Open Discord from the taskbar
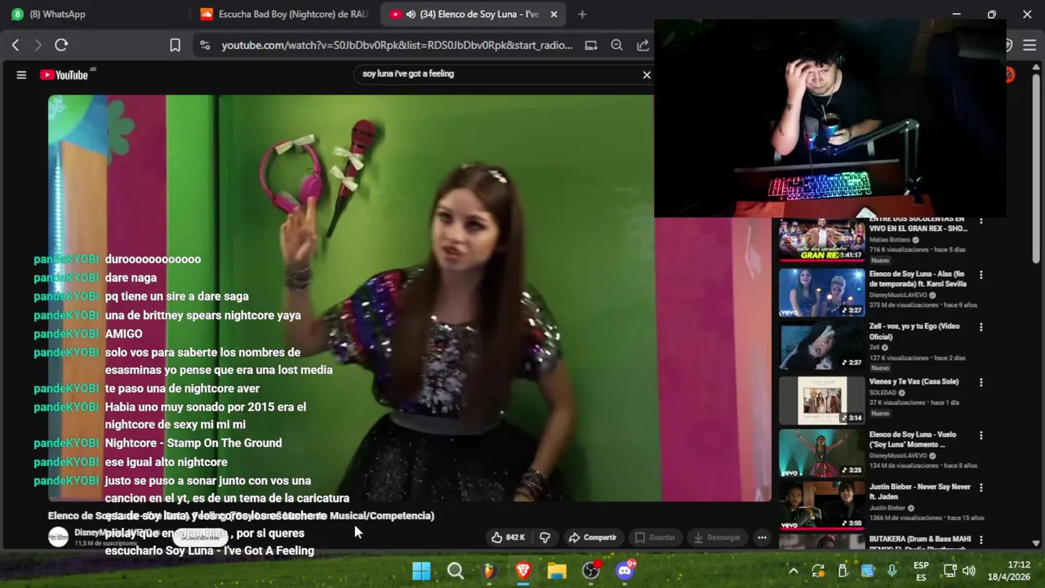The width and height of the screenshot is (1045, 588). [625, 571]
